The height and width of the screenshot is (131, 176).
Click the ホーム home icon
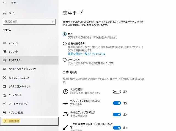(4, 13)
